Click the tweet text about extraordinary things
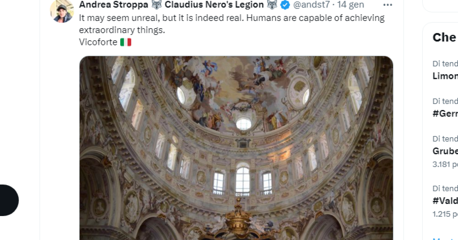The image size is (458, 240). click(232, 24)
